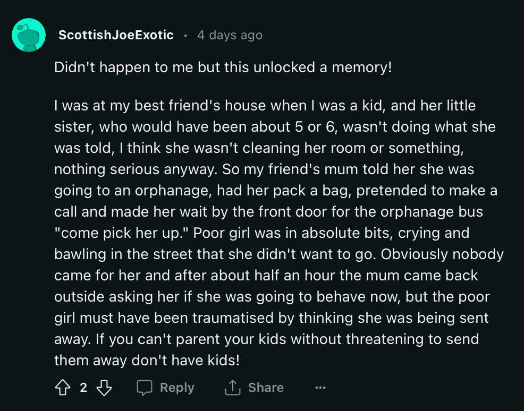524x411 pixels.
Task: Click the teal Snoo avatar
Action: tap(28, 35)
